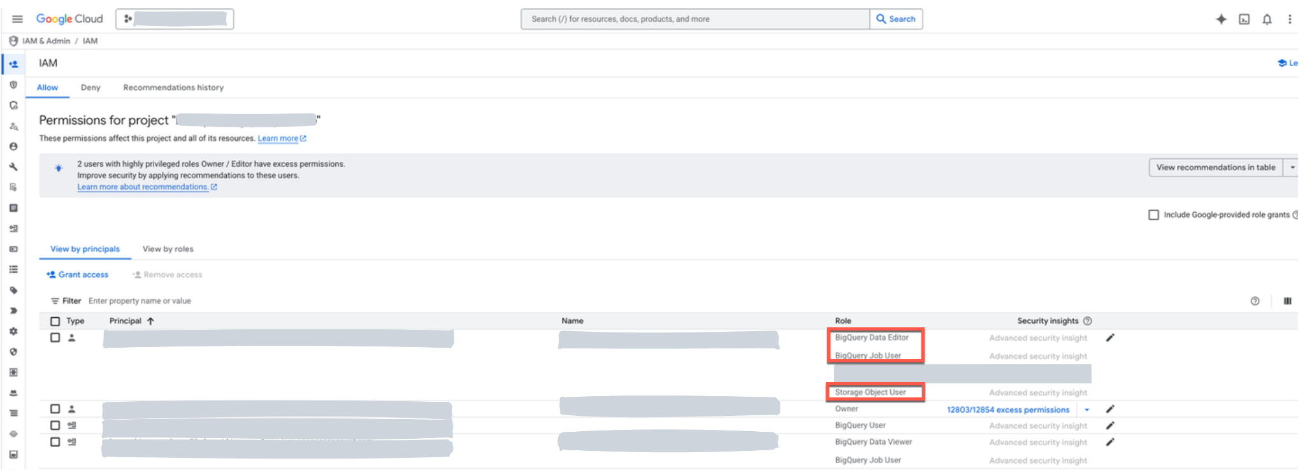Screen dimensions: 1305x470
Task: Open the main navigation hamburger menu
Action: (17, 19)
